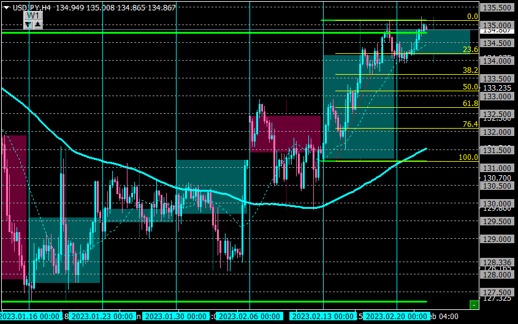Screen dimensions: 518x324
Task: Click the 129.000 price scale label
Action: click(x=497, y=239)
